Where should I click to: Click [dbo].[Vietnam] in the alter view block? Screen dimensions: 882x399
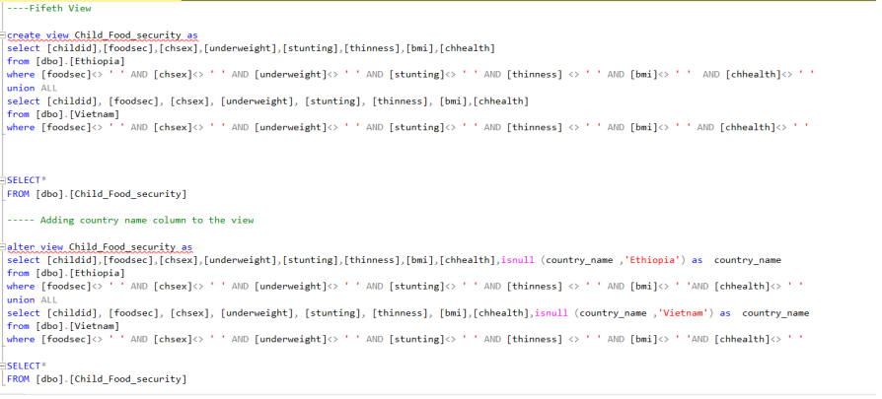[77, 326]
